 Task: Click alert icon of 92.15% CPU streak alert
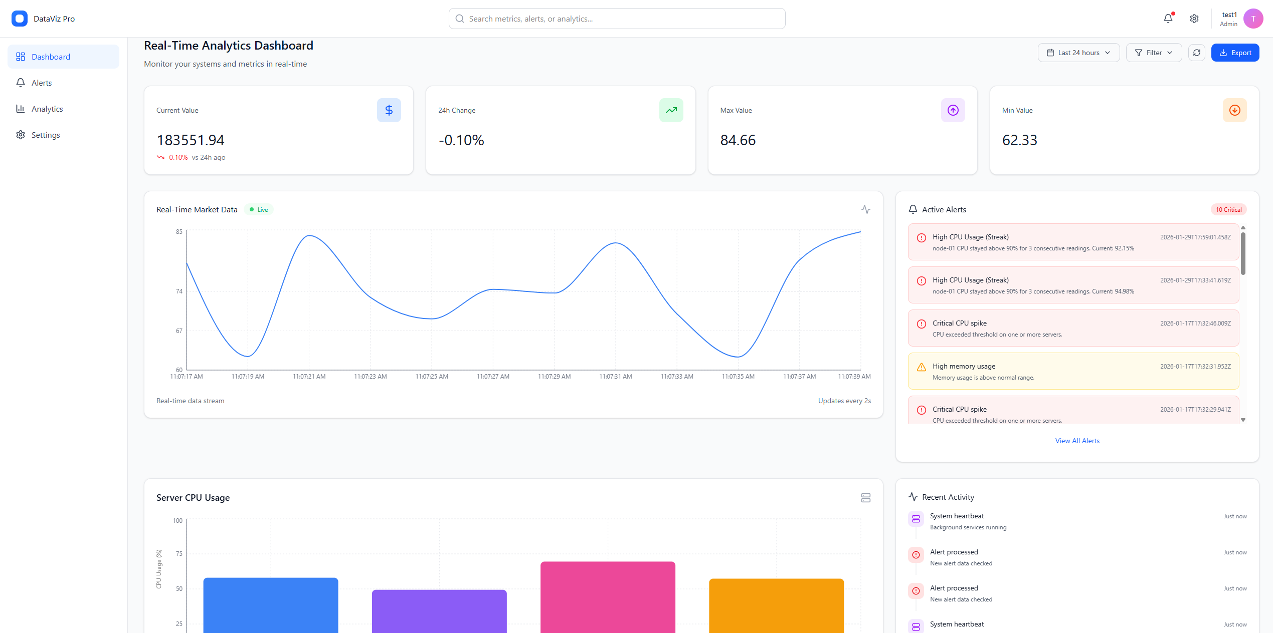pos(921,238)
